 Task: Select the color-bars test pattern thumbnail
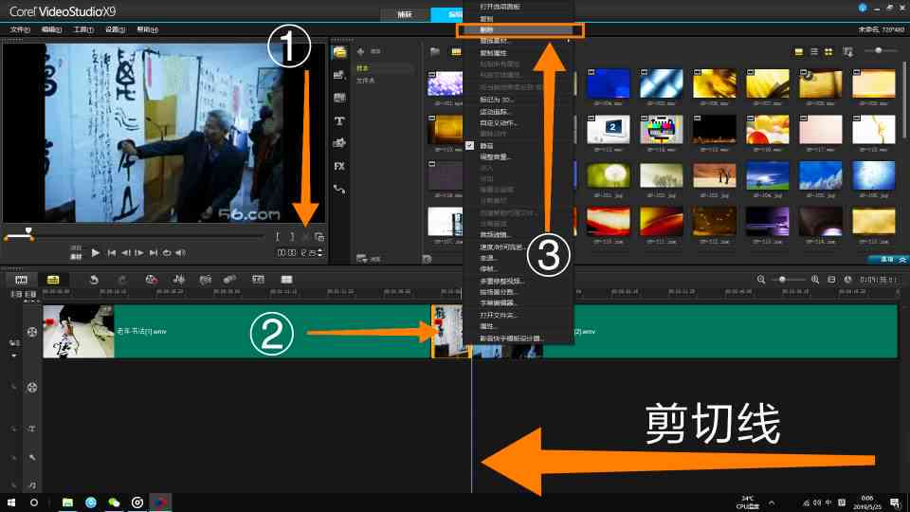pyautogui.click(x=661, y=130)
